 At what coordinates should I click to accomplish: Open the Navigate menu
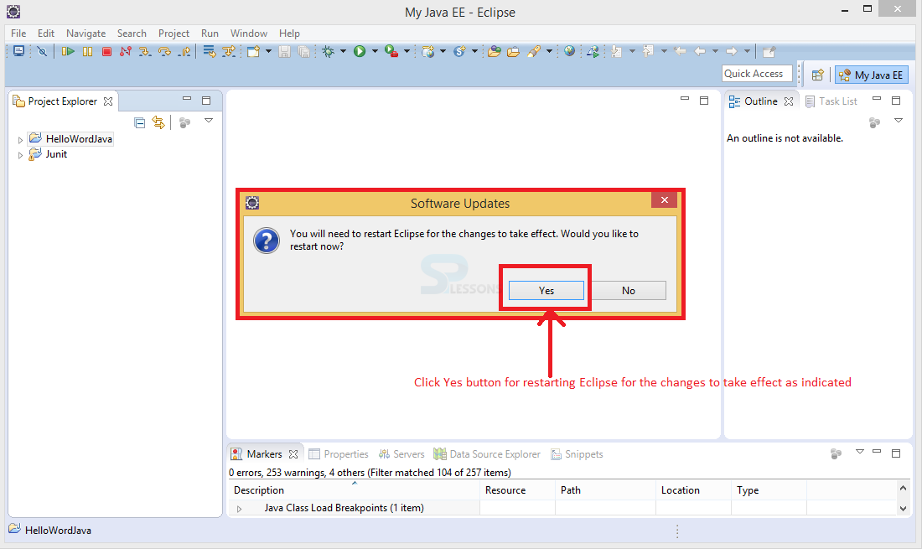pyautogui.click(x=85, y=34)
